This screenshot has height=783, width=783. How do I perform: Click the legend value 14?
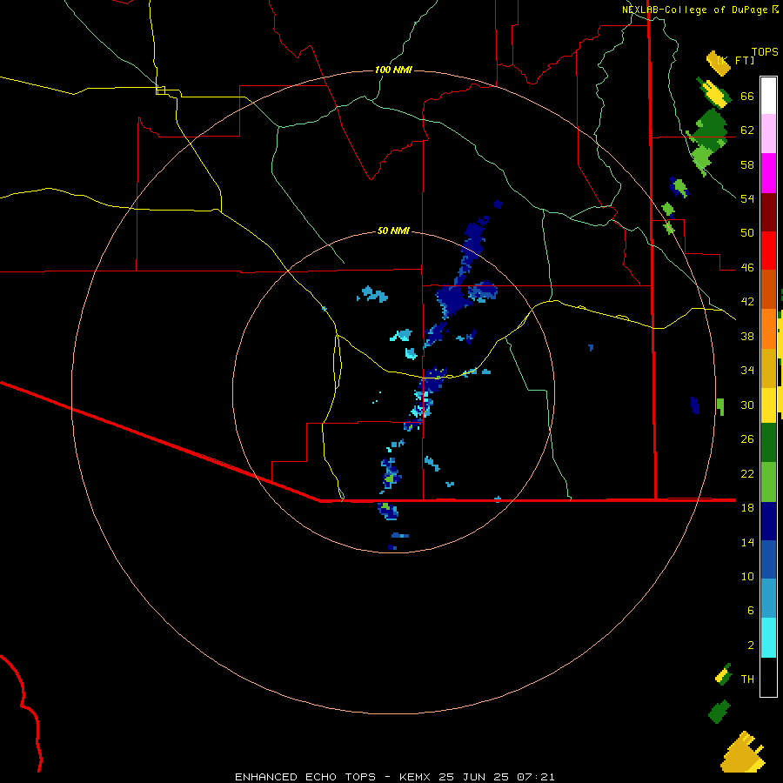click(x=747, y=542)
